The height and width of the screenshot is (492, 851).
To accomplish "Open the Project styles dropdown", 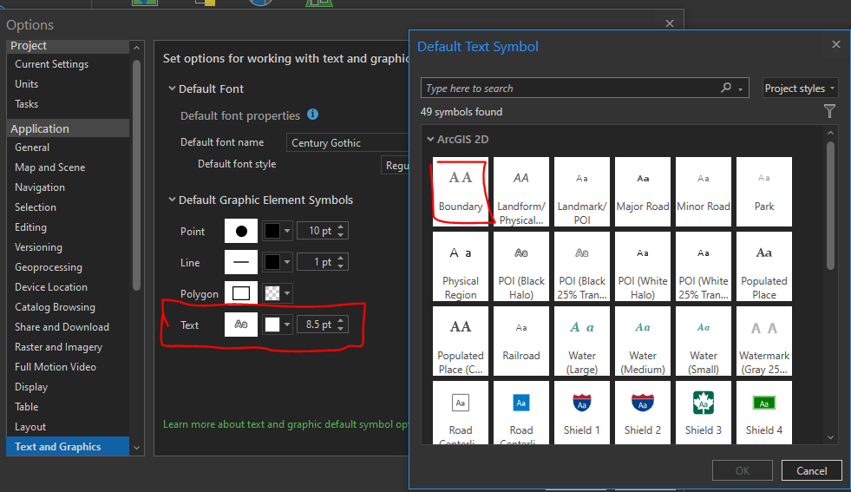I will [x=800, y=89].
